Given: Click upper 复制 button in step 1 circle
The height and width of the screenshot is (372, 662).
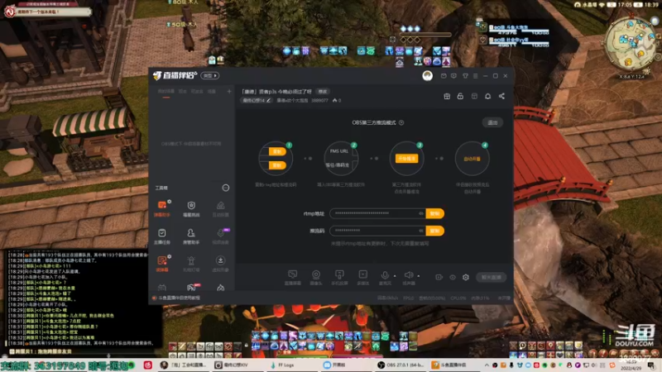Looking at the screenshot, I should point(277,151).
